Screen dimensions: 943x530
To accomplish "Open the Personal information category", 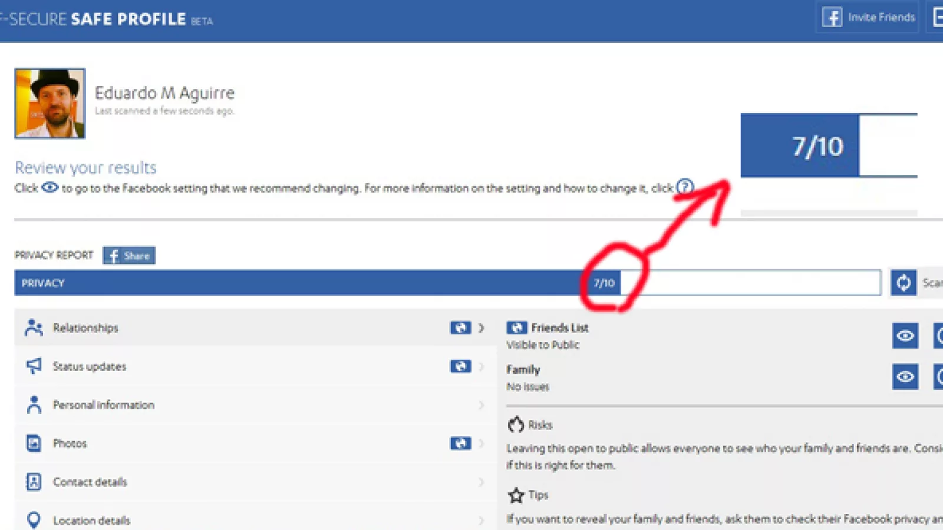I will (104, 405).
